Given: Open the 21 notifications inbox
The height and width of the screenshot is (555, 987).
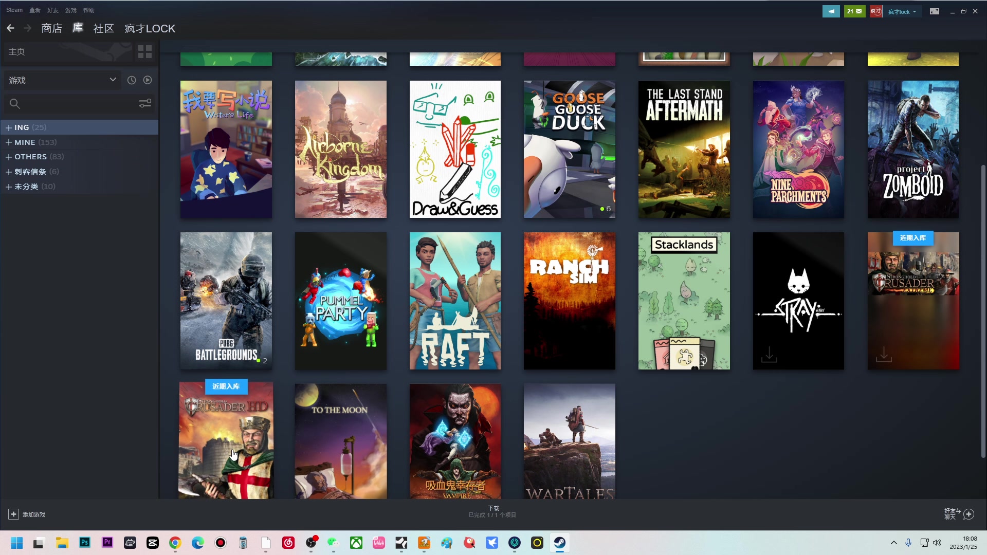Looking at the screenshot, I should [x=854, y=11].
